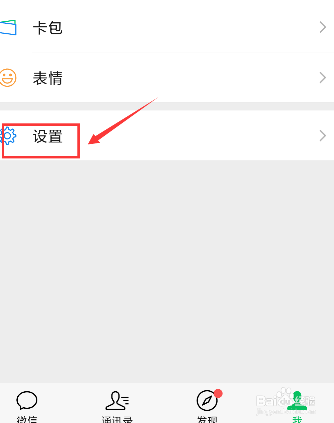
Task: Switch to the 微信 tab label
Action: tap(27, 419)
